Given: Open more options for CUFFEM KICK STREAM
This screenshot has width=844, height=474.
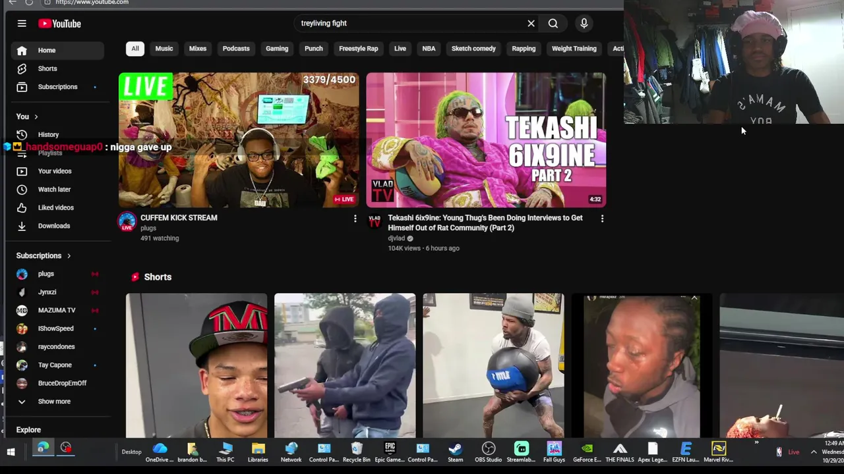Looking at the screenshot, I should coord(355,219).
